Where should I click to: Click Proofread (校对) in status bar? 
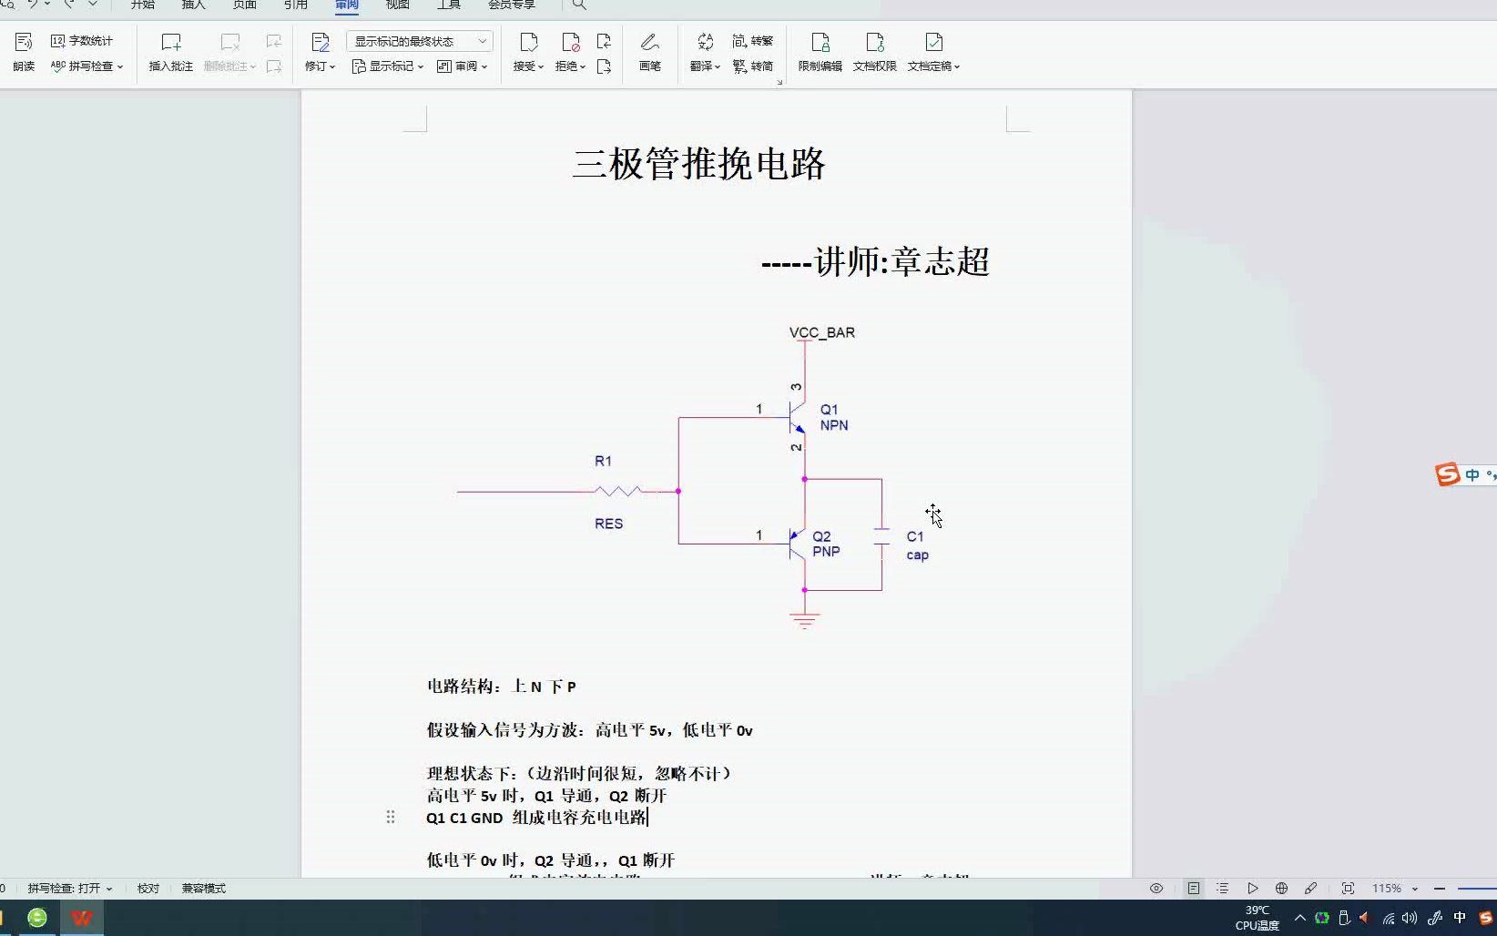click(x=148, y=889)
